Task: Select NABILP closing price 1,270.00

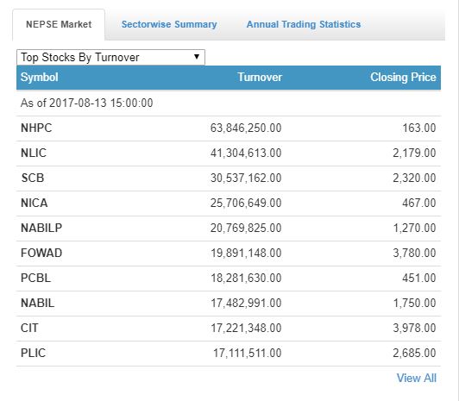Action: 414,228
